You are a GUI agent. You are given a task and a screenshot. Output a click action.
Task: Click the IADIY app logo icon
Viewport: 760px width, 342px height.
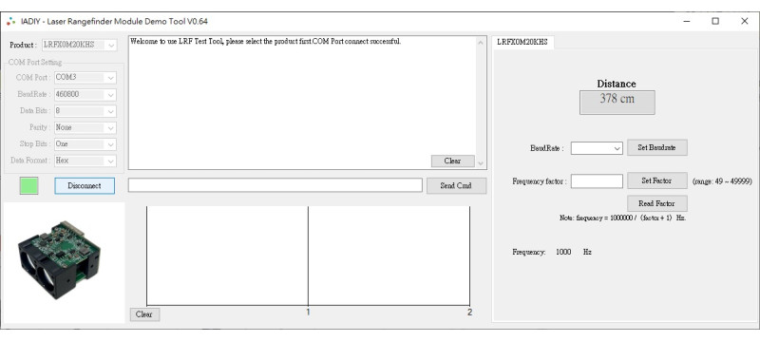10,21
